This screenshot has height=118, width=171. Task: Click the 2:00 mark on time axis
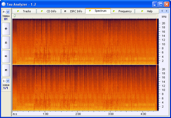(78, 114)
